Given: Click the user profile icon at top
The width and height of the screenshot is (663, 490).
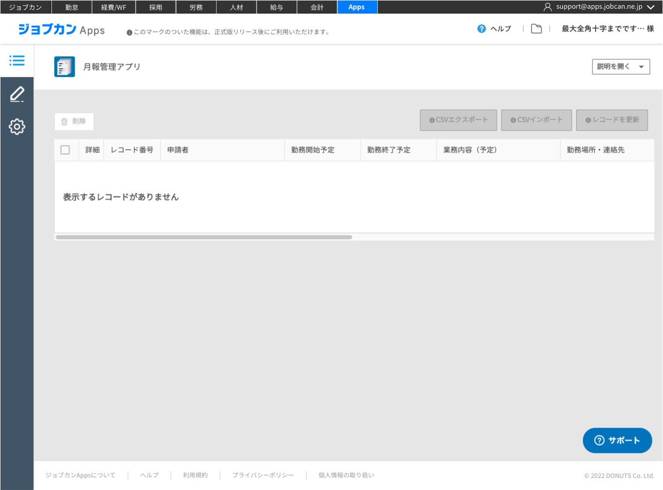Looking at the screenshot, I should click(x=548, y=7).
